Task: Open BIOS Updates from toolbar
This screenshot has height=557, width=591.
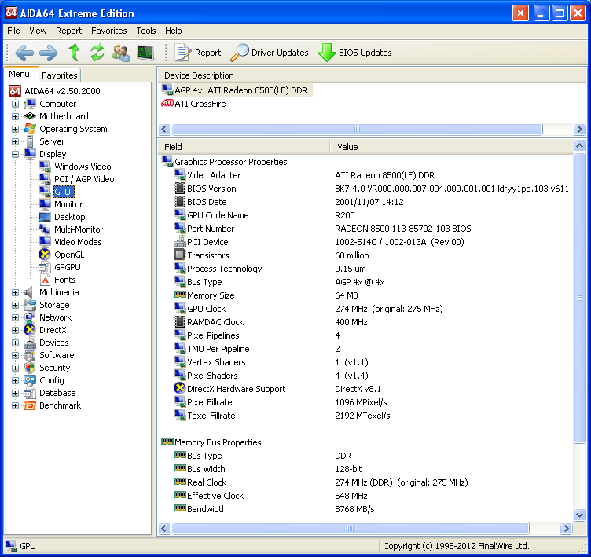Action: [x=354, y=53]
